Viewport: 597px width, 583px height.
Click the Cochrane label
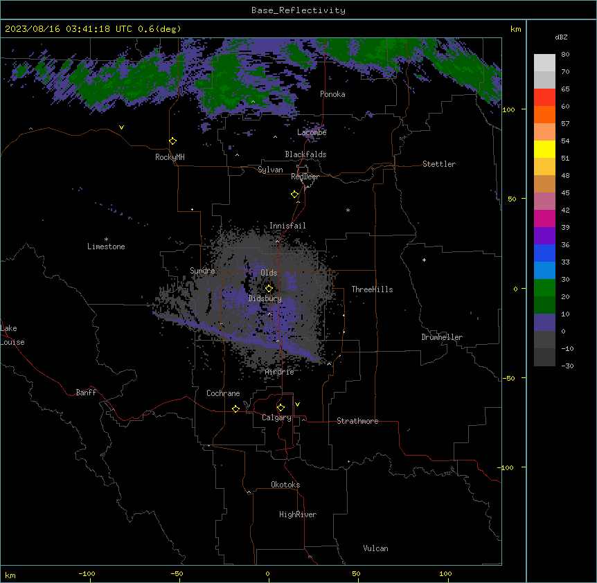point(223,393)
